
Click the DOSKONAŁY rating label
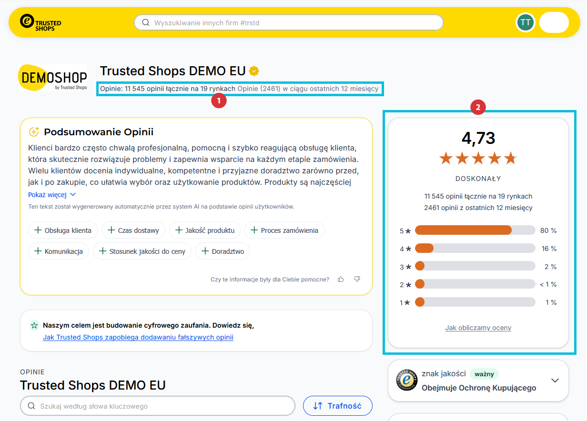[x=478, y=179]
